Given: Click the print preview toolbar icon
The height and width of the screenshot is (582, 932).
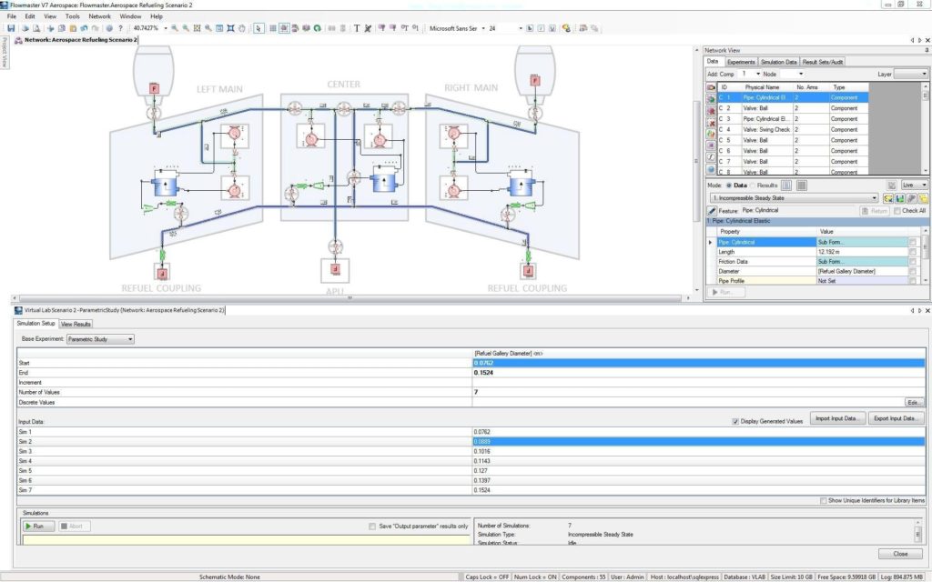Looking at the screenshot, I should pos(36,28).
